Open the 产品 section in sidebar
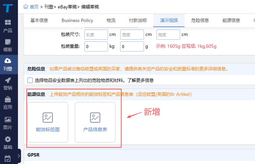Screen dimensions: 255x164 point(8,26)
